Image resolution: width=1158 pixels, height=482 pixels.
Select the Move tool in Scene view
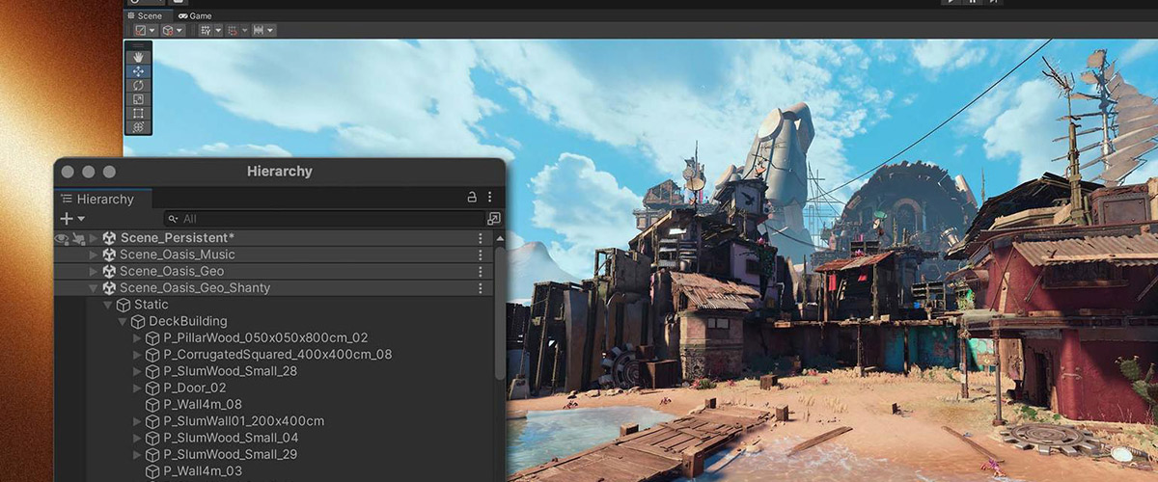(139, 71)
